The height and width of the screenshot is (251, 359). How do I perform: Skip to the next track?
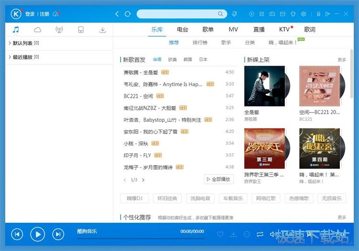point(58,234)
